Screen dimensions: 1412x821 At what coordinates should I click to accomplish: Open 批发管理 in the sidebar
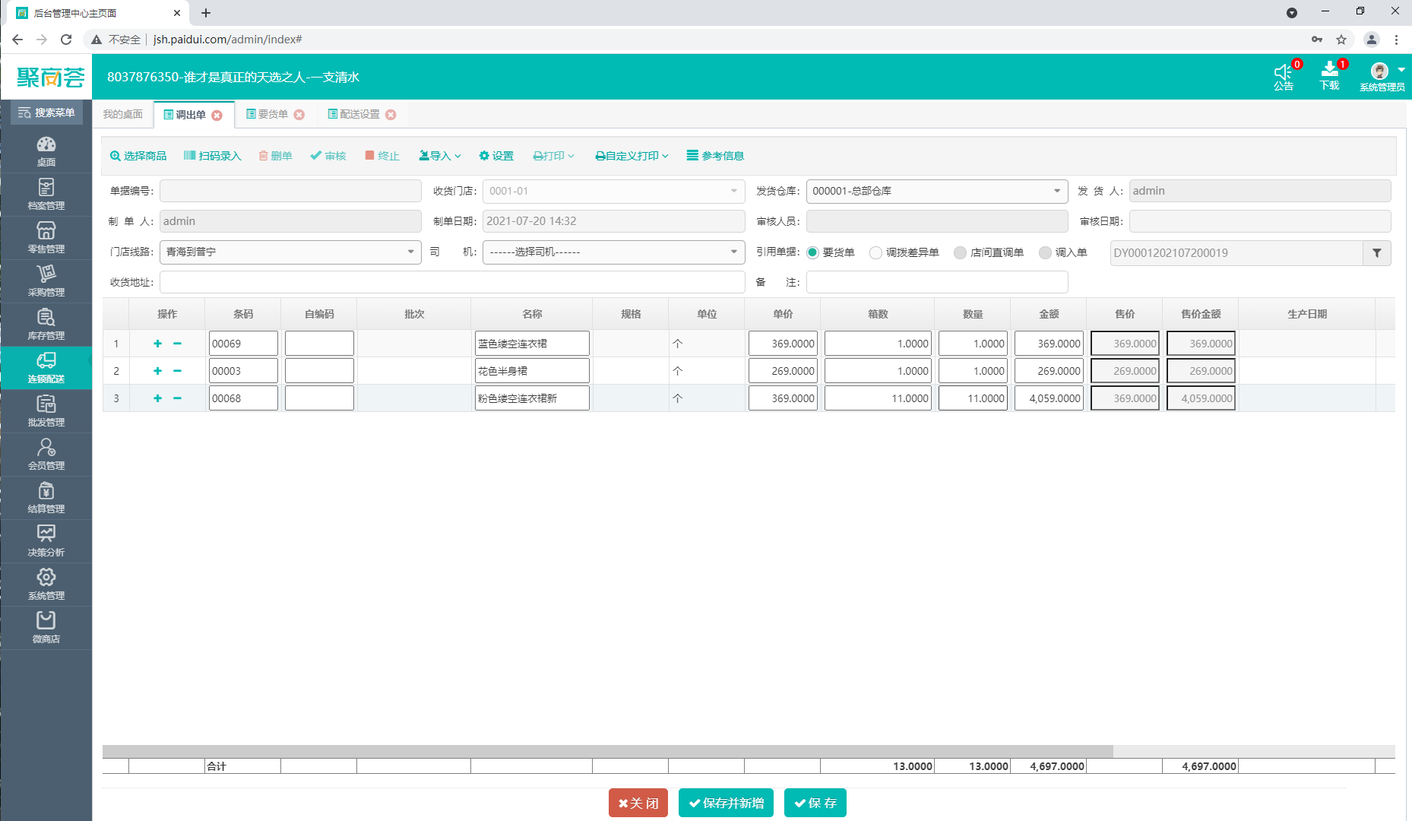pyautogui.click(x=46, y=411)
